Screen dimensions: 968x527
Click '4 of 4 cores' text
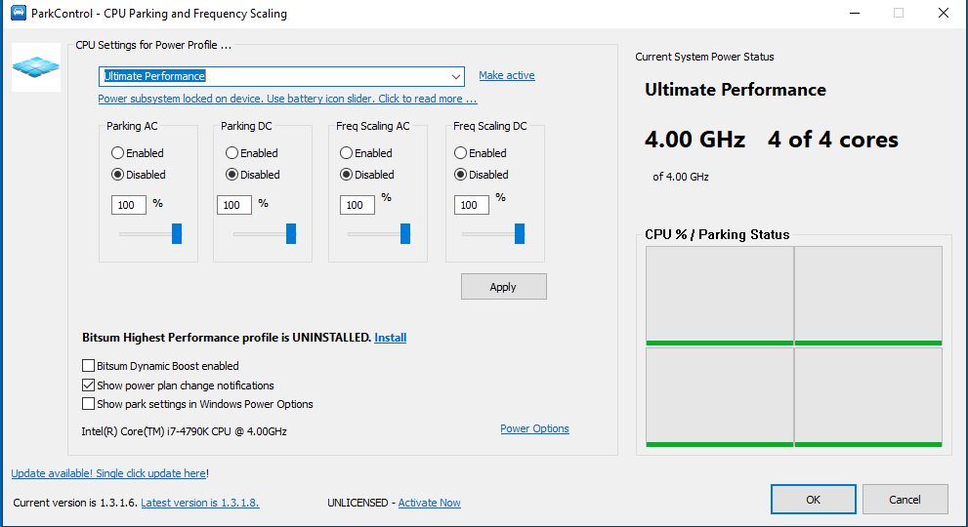[x=833, y=140]
